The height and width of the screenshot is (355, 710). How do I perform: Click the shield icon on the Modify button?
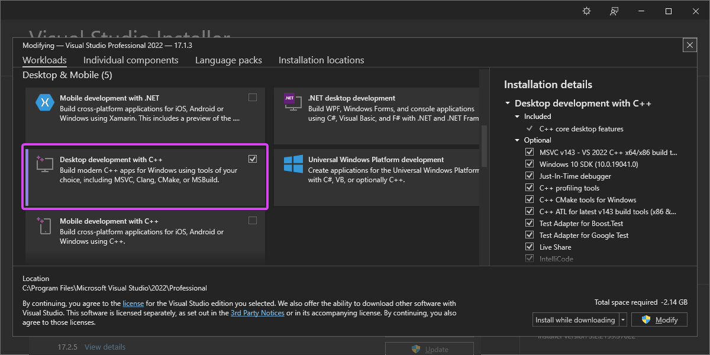646,319
